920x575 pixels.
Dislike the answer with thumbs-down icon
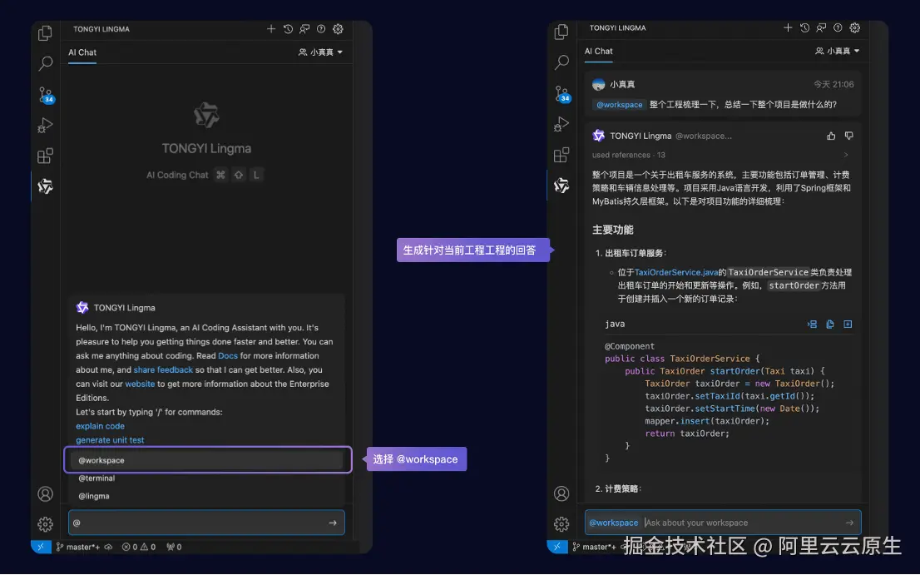(x=848, y=136)
